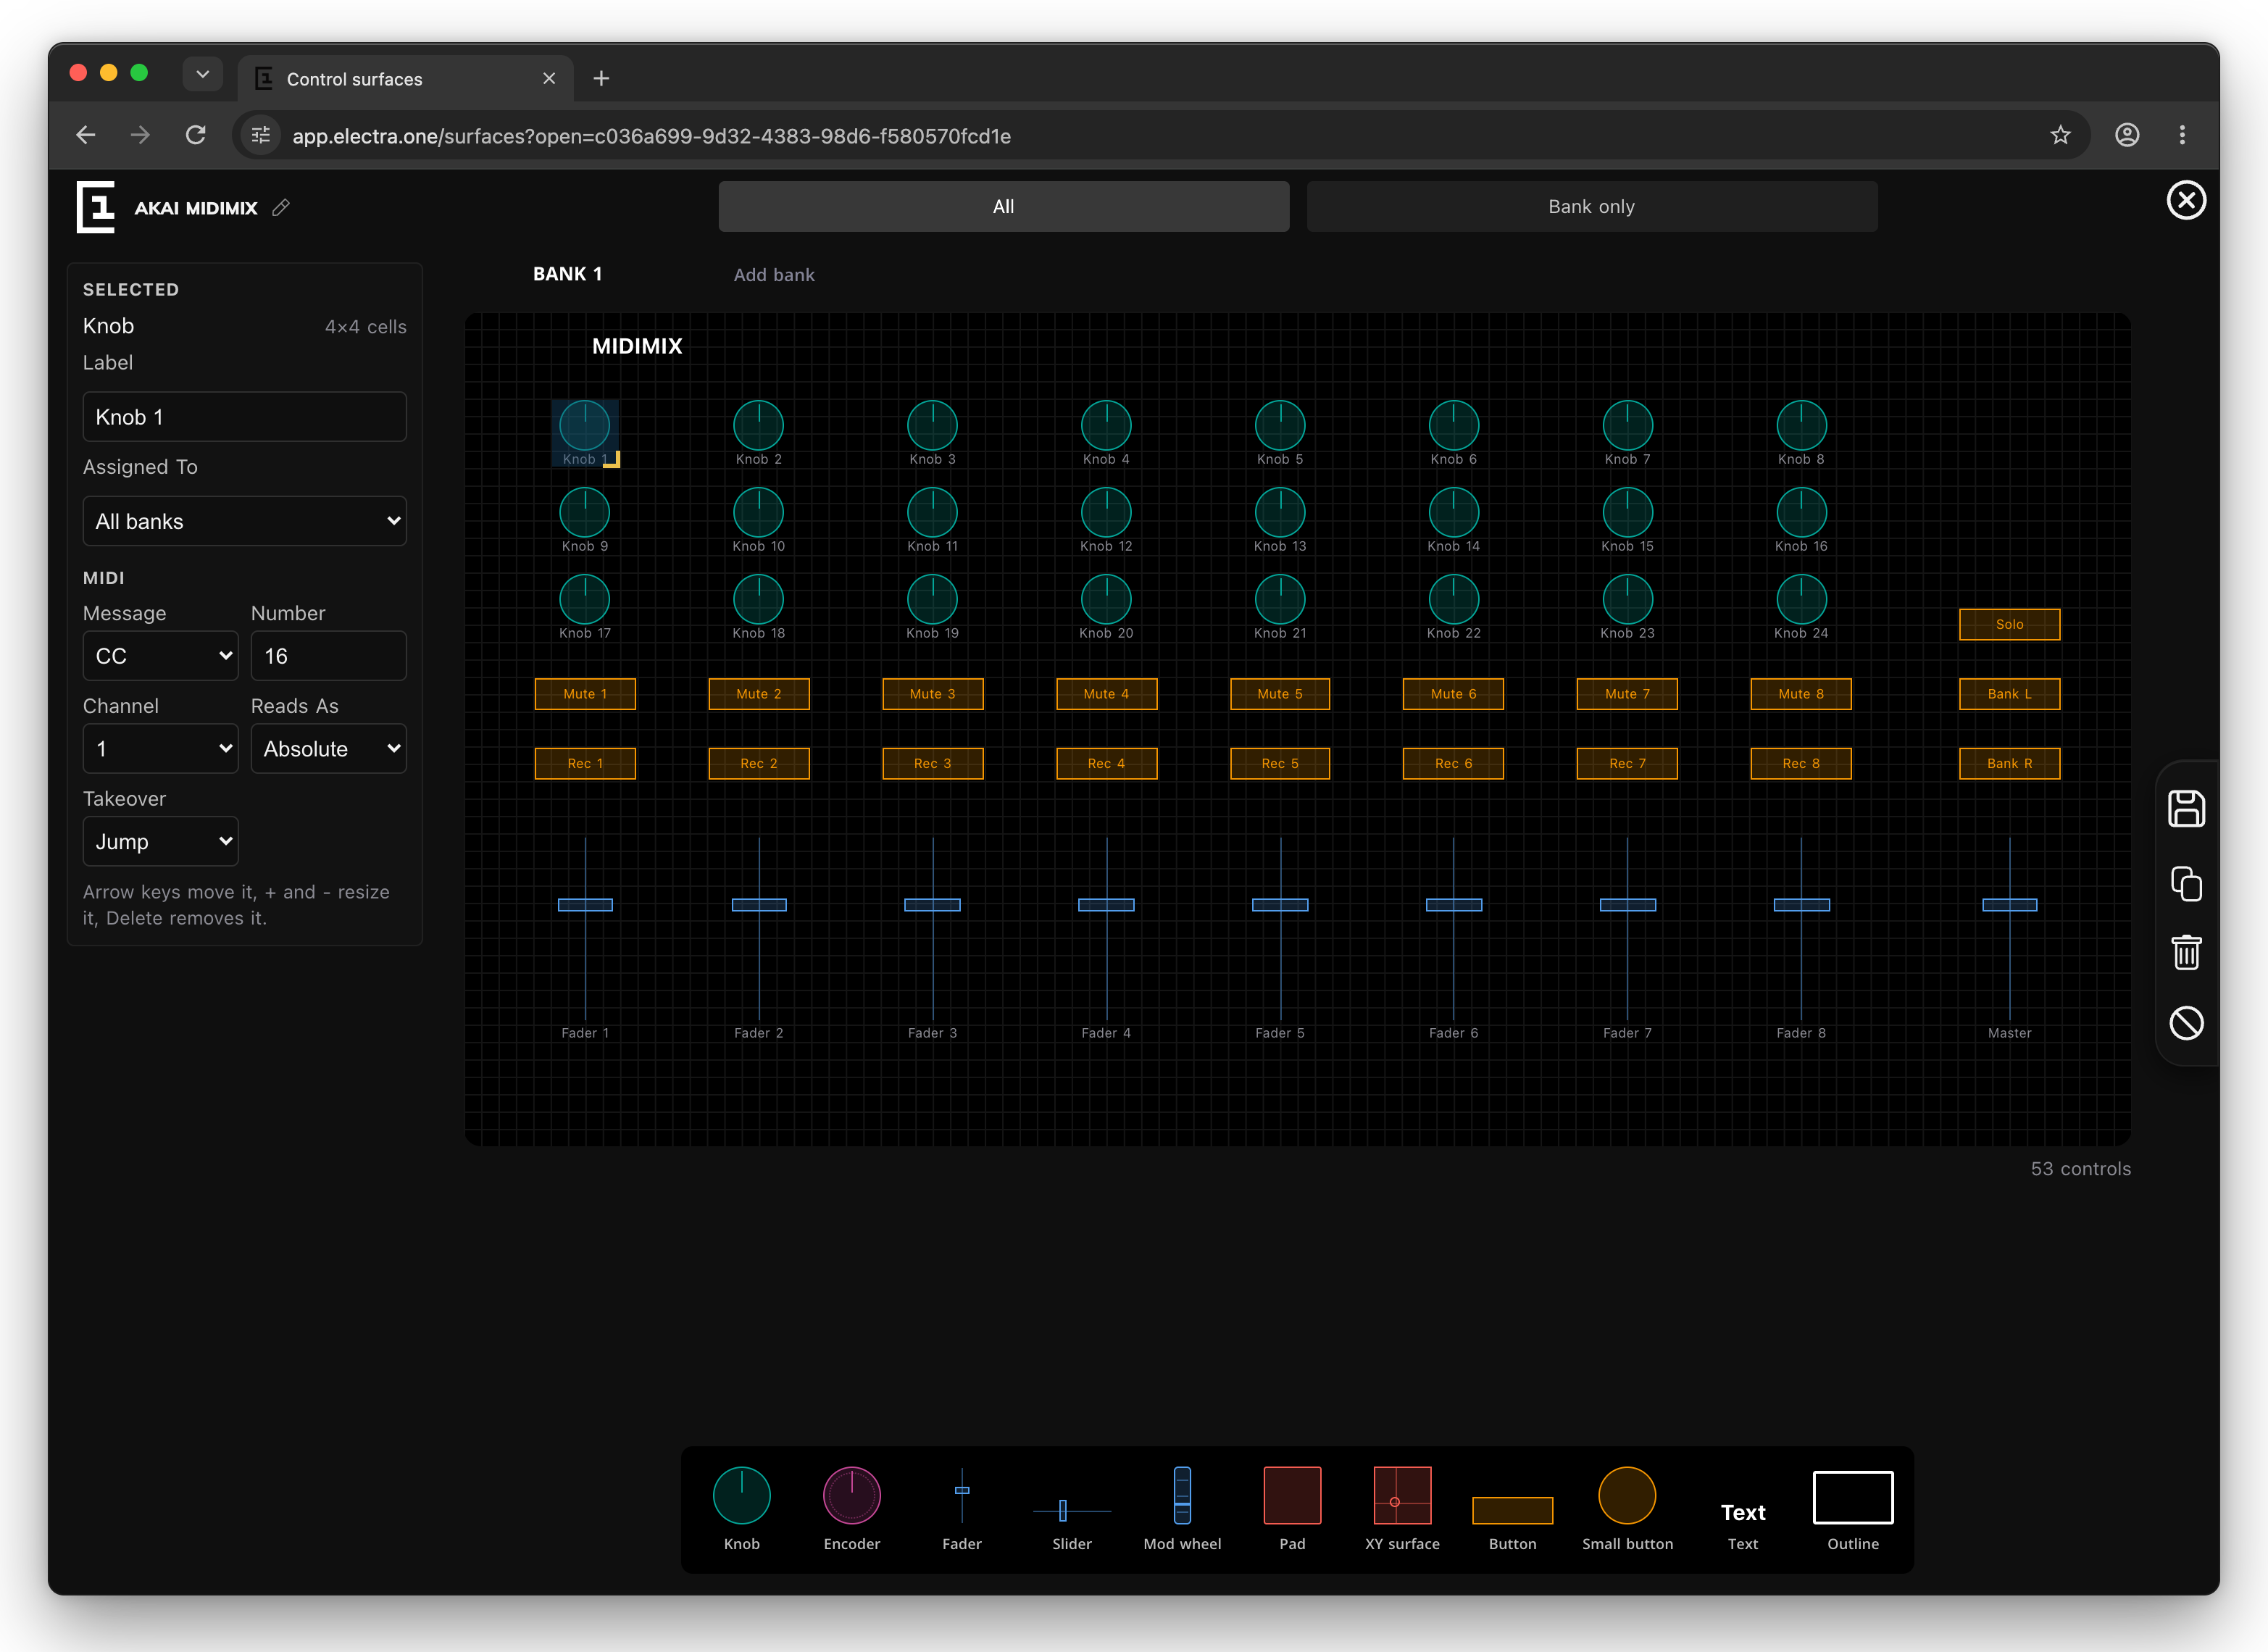Select the Fader 3 handle
This screenshot has height=1652, width=2268.
coord(932,905)
